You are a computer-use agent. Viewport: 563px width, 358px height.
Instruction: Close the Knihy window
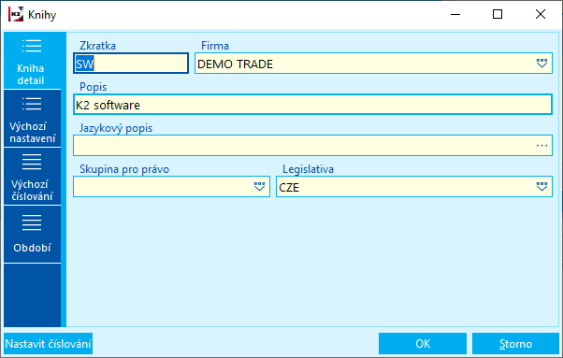540,14
